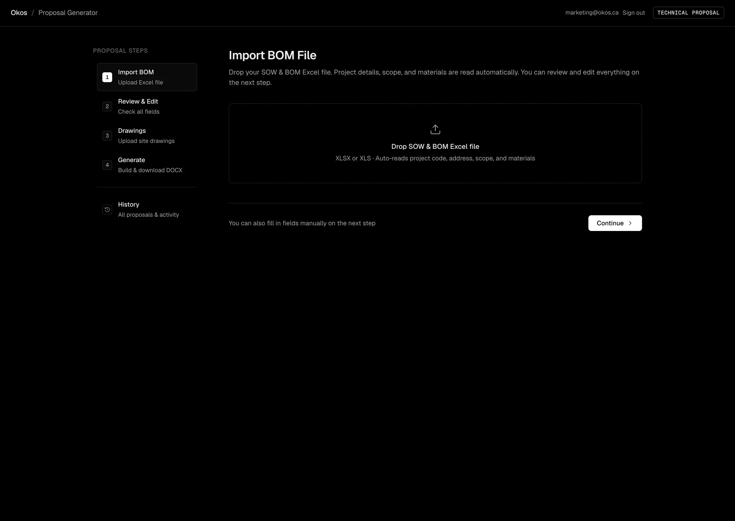Viewport: 735px width, 521px height.
Task: Click the TECHNICAL PROPOSAL badge button
Action: coord(688,13)
